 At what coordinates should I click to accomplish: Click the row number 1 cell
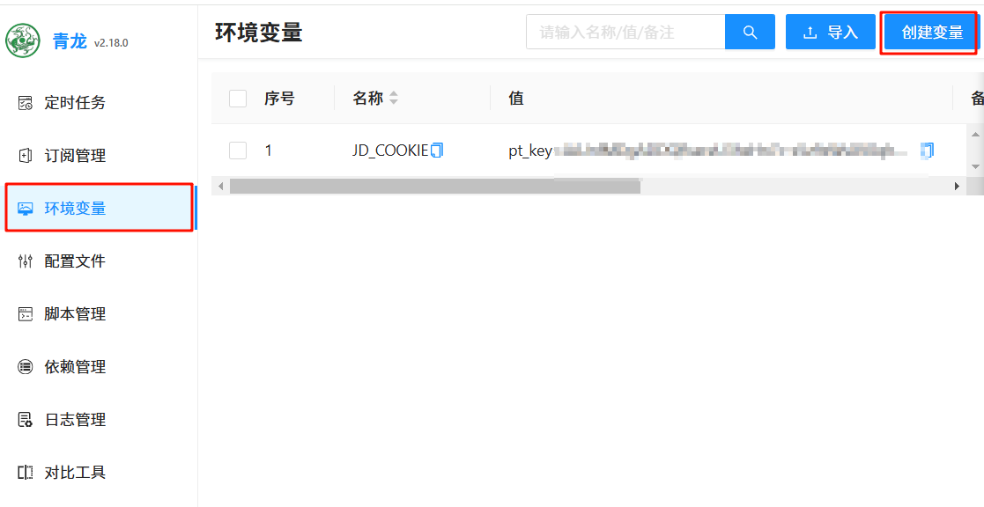(269, 151)
